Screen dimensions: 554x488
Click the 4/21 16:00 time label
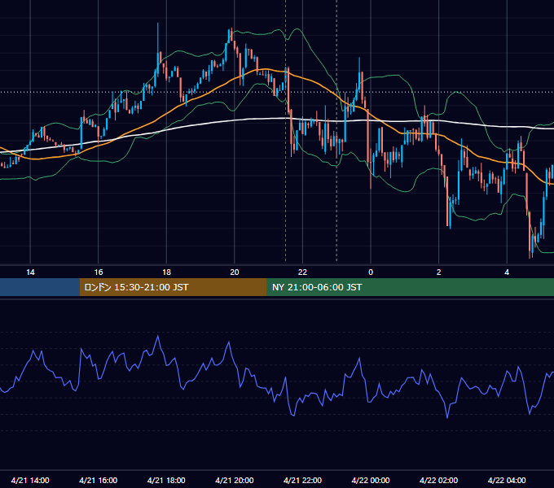pos(99,480)
